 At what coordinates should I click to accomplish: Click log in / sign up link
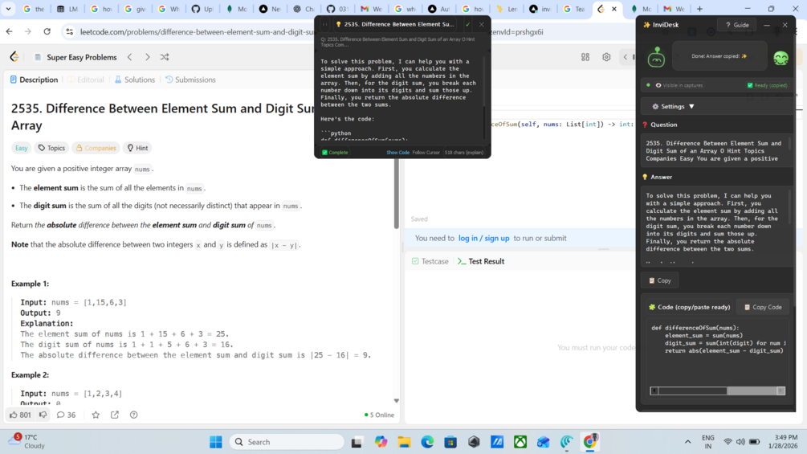click(x=483, y=239)
